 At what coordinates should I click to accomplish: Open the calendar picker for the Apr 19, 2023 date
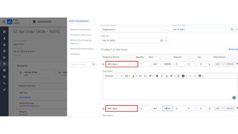pos(232,29)
